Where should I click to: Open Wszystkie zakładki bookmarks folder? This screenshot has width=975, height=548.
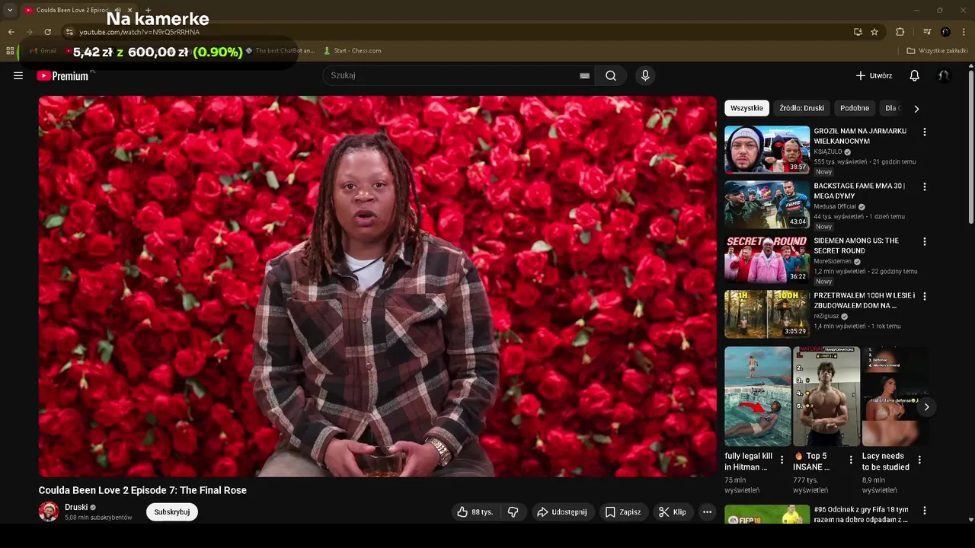(x=937, y=51)
